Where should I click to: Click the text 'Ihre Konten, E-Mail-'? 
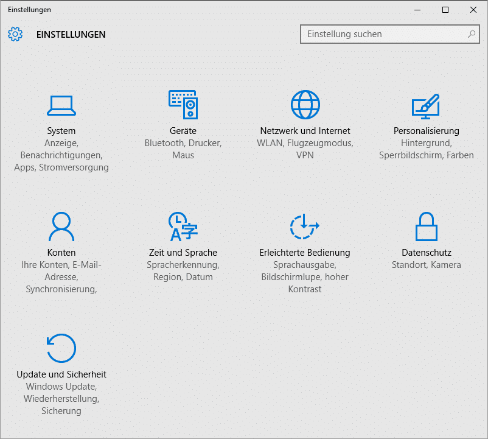(61, 265)
